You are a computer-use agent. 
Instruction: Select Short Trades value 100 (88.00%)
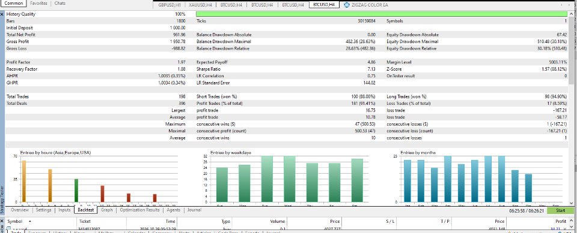[363, 96]
